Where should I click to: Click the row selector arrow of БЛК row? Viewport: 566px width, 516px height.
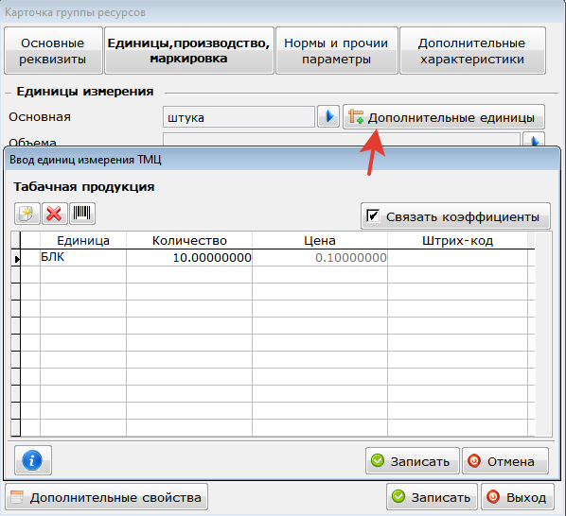click(16, 258)
